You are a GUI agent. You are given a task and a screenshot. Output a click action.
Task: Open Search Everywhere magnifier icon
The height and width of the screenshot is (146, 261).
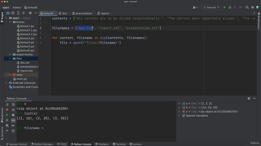[x=247, y=7]
